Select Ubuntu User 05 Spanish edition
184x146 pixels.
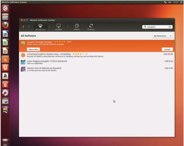click(x=97, y=69)
